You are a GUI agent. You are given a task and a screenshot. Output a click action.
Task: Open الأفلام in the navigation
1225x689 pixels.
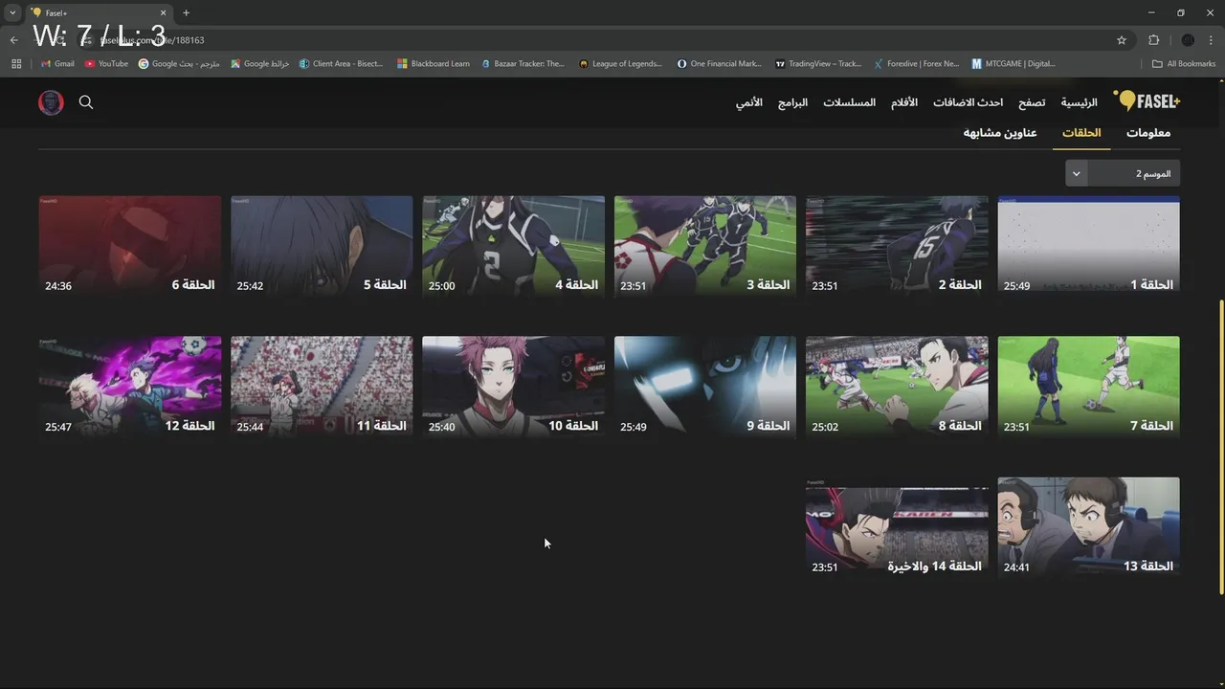click(x=904, y=102)
